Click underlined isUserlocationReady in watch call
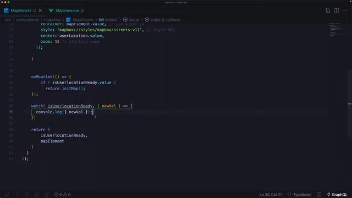Screen dimensions: 352x198 tap(70, 106)
